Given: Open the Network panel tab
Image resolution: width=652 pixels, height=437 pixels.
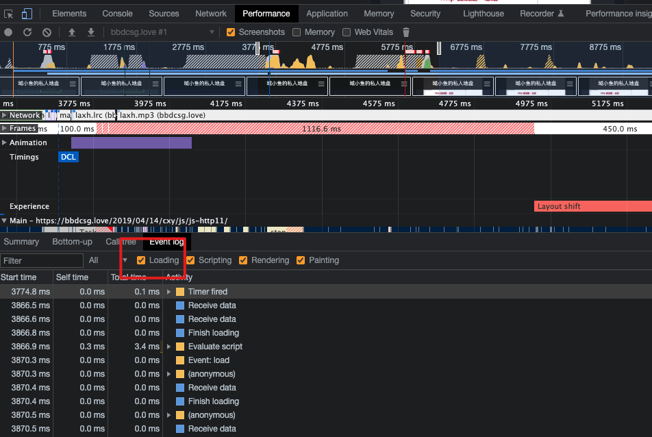Looking at the screenshot, I should tap(211, 14).
